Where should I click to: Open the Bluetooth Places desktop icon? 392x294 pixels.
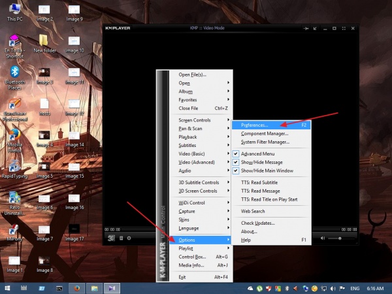(x=13, y=73)
